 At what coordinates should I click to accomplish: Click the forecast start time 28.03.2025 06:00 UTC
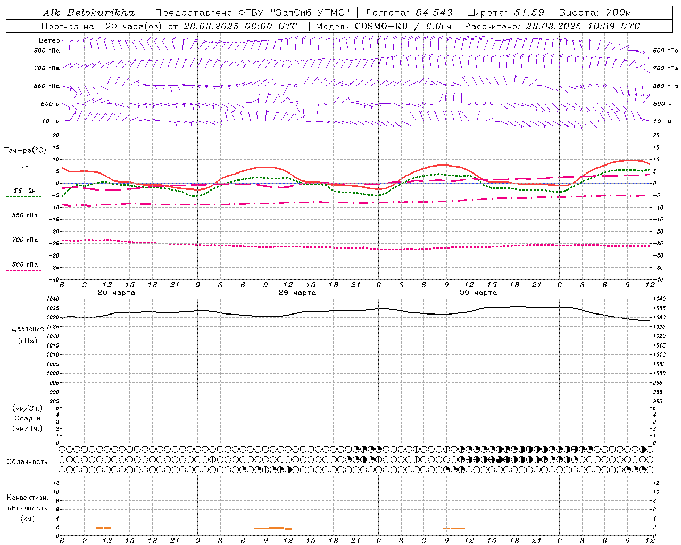(x=240, y=26)
